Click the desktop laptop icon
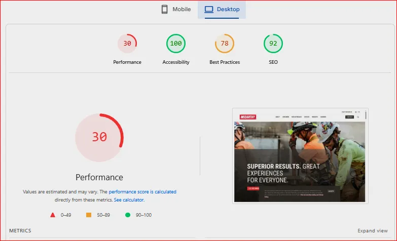The width and height of the screenshot is (397, 241). pos(208,9)
